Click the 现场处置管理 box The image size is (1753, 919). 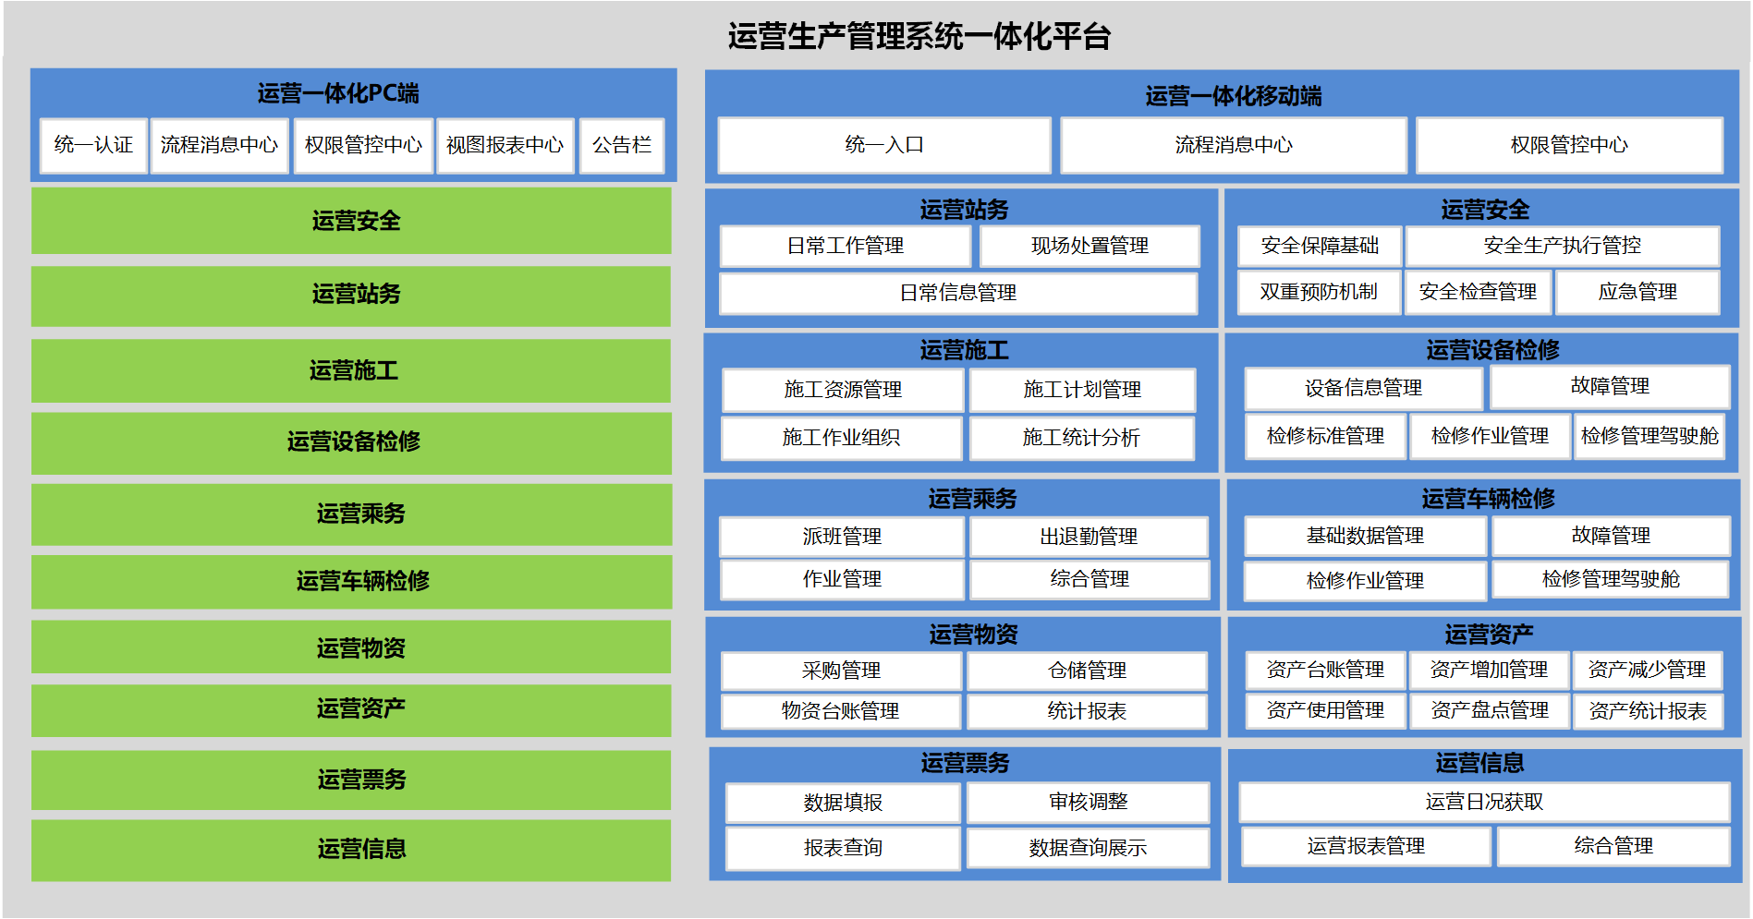click(x=1089, y=246)
